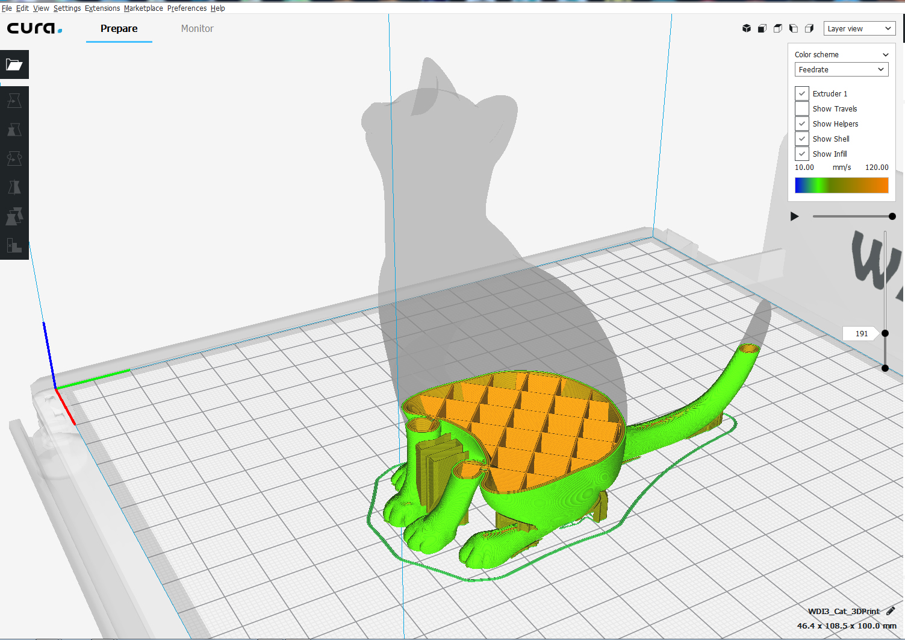The image size is (905, 640).
Task: Rename the model using the pencil icon
Action: (891, 611)
